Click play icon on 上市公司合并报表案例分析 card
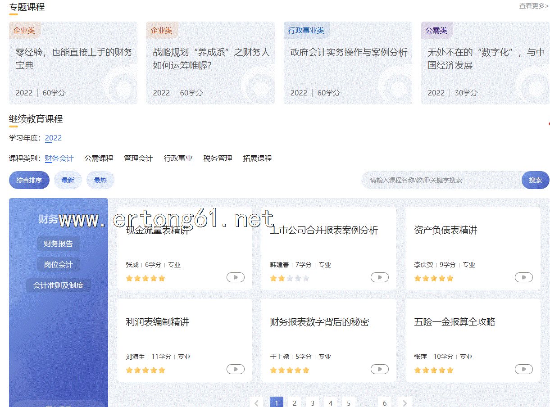 coord(379,277)
